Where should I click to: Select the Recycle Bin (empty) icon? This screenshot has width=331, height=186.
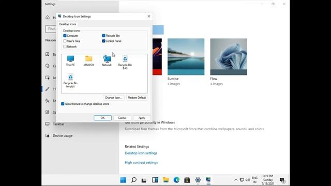(x=70, y=81)
